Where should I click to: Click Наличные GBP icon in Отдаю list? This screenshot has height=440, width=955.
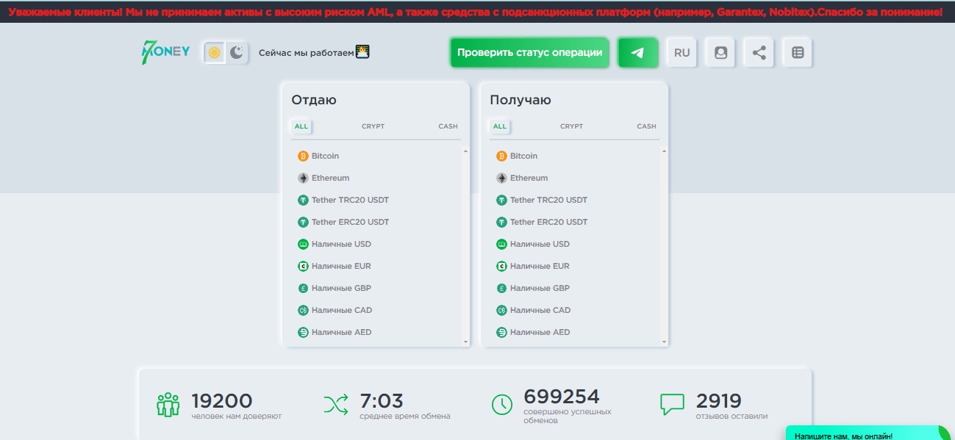(x=303, y=288)
